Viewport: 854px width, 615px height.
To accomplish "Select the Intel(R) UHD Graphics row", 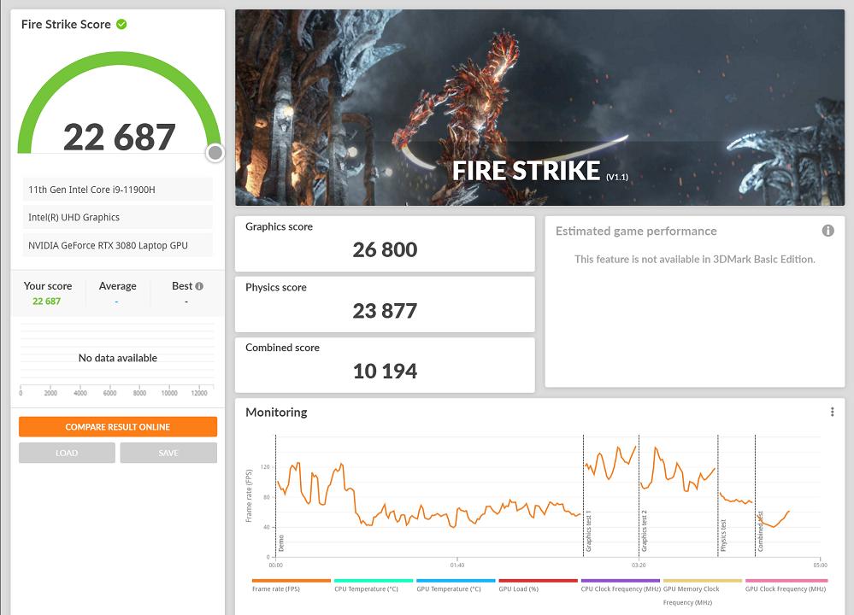I will (118, 217).
